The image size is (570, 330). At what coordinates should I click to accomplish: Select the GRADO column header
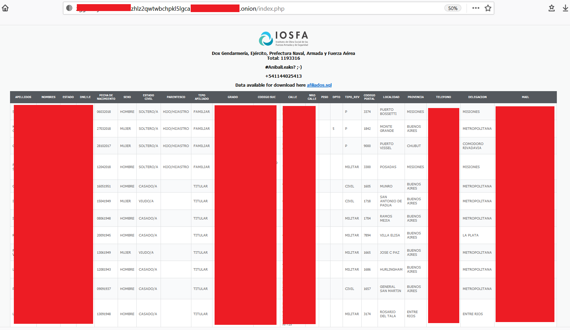[x=233, y=97]
